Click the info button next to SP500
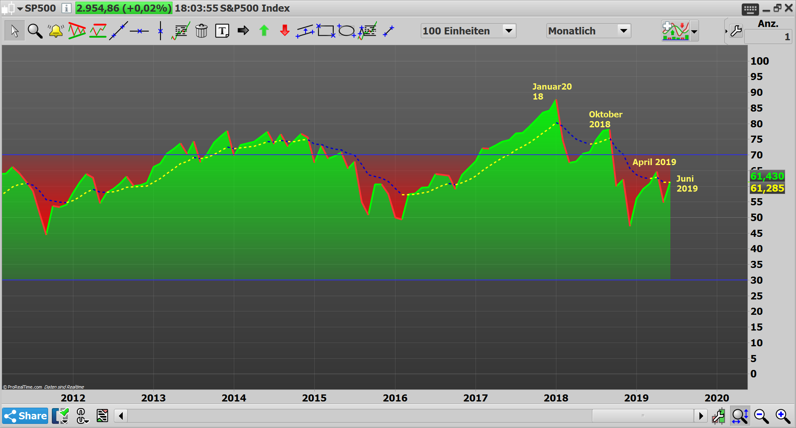This screenshot has width=796, height=428. pyautogui.click(x=66, y=8)
